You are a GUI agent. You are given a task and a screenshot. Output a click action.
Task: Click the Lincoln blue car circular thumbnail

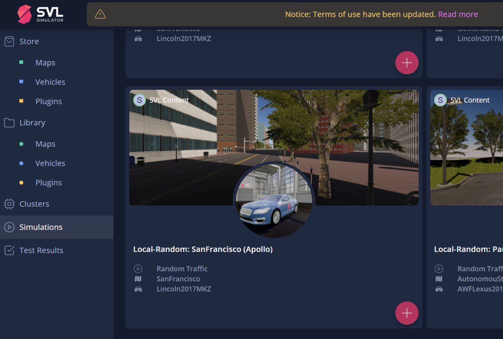pyautogui.click(x=274, y=199)
